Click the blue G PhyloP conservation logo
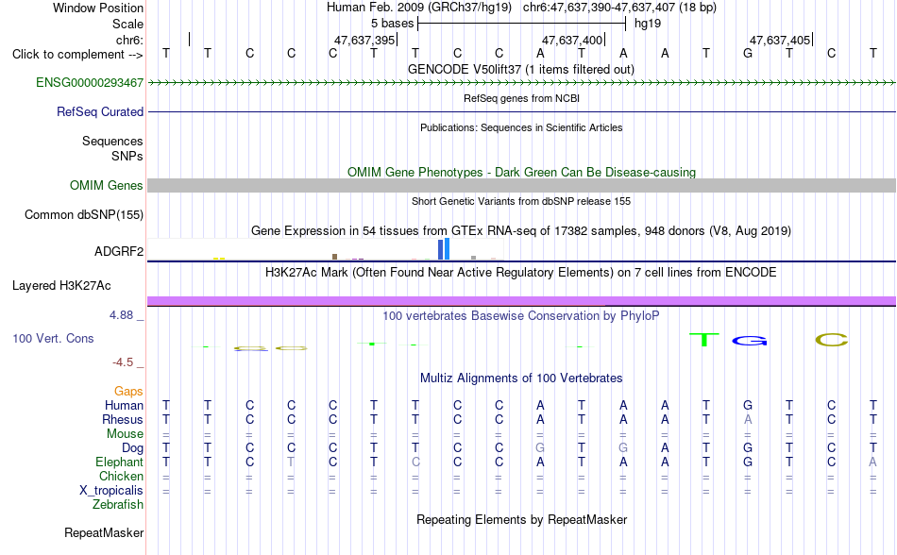Viewport: 897px width, 555px height. [750, 341]
